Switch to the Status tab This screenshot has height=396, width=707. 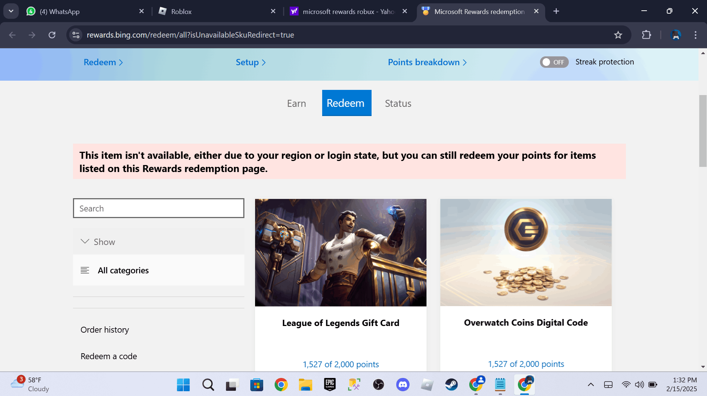(x=398, y=103)
